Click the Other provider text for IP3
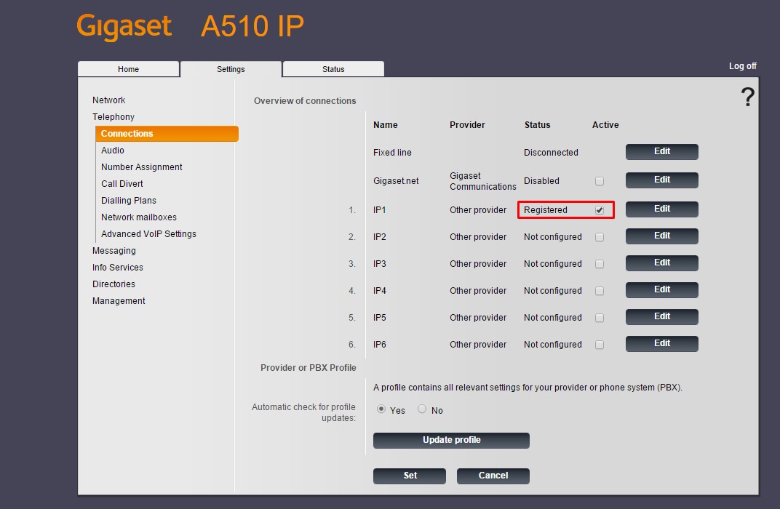780x509 pixels. [x=478, y=264]
